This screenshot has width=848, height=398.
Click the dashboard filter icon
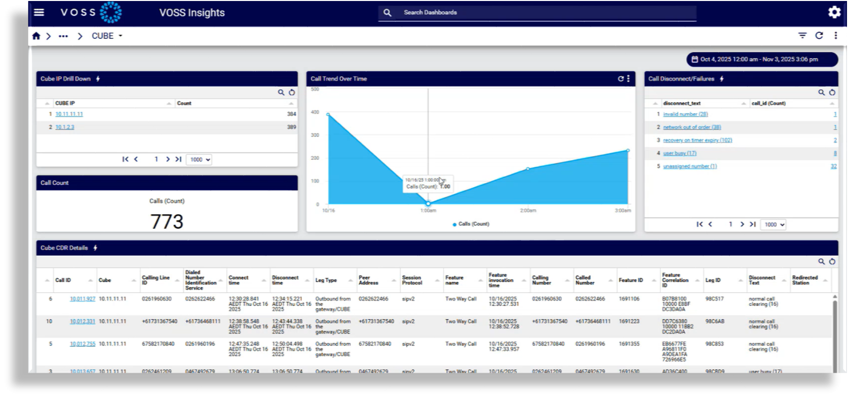click(x=802, y=36)
